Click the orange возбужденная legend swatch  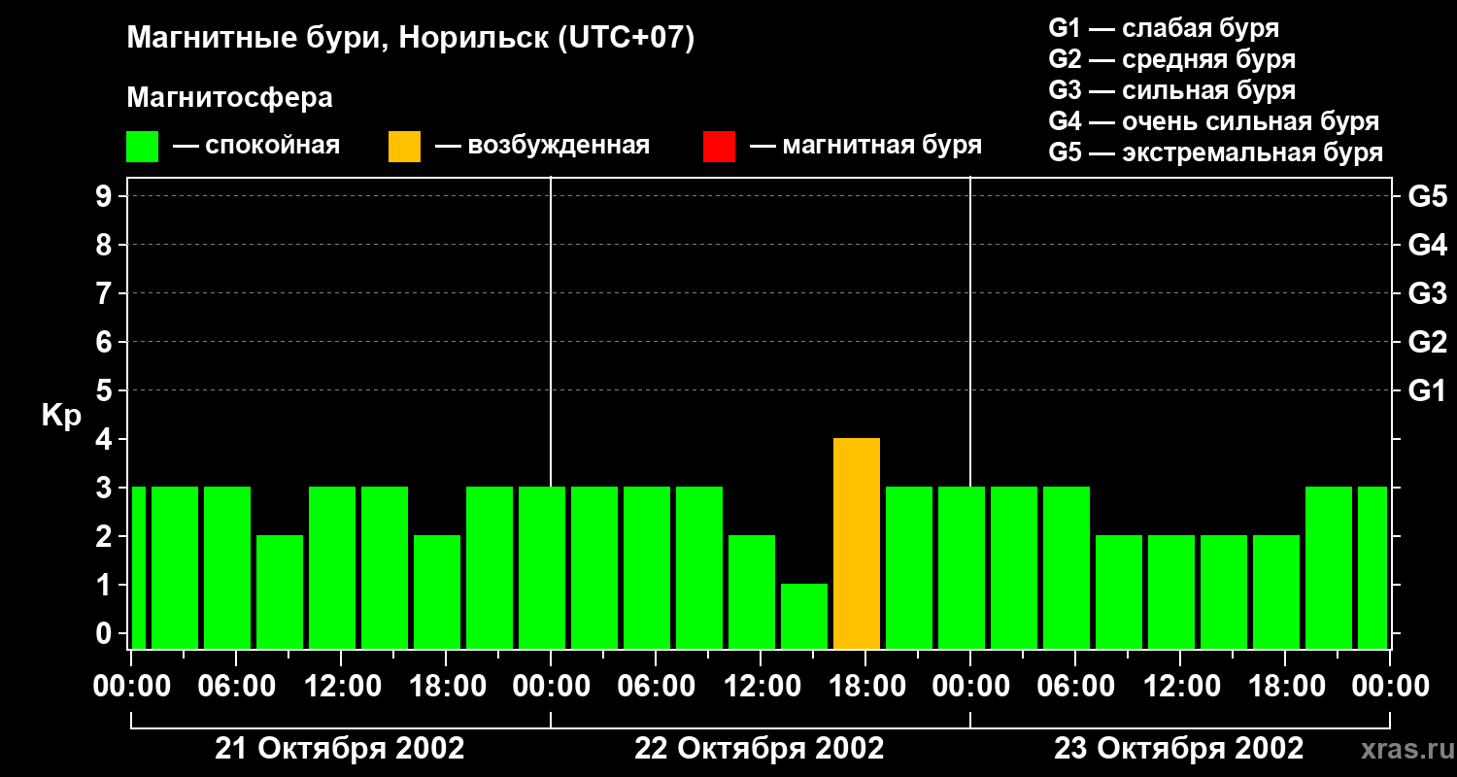click(x=404, y=147)
